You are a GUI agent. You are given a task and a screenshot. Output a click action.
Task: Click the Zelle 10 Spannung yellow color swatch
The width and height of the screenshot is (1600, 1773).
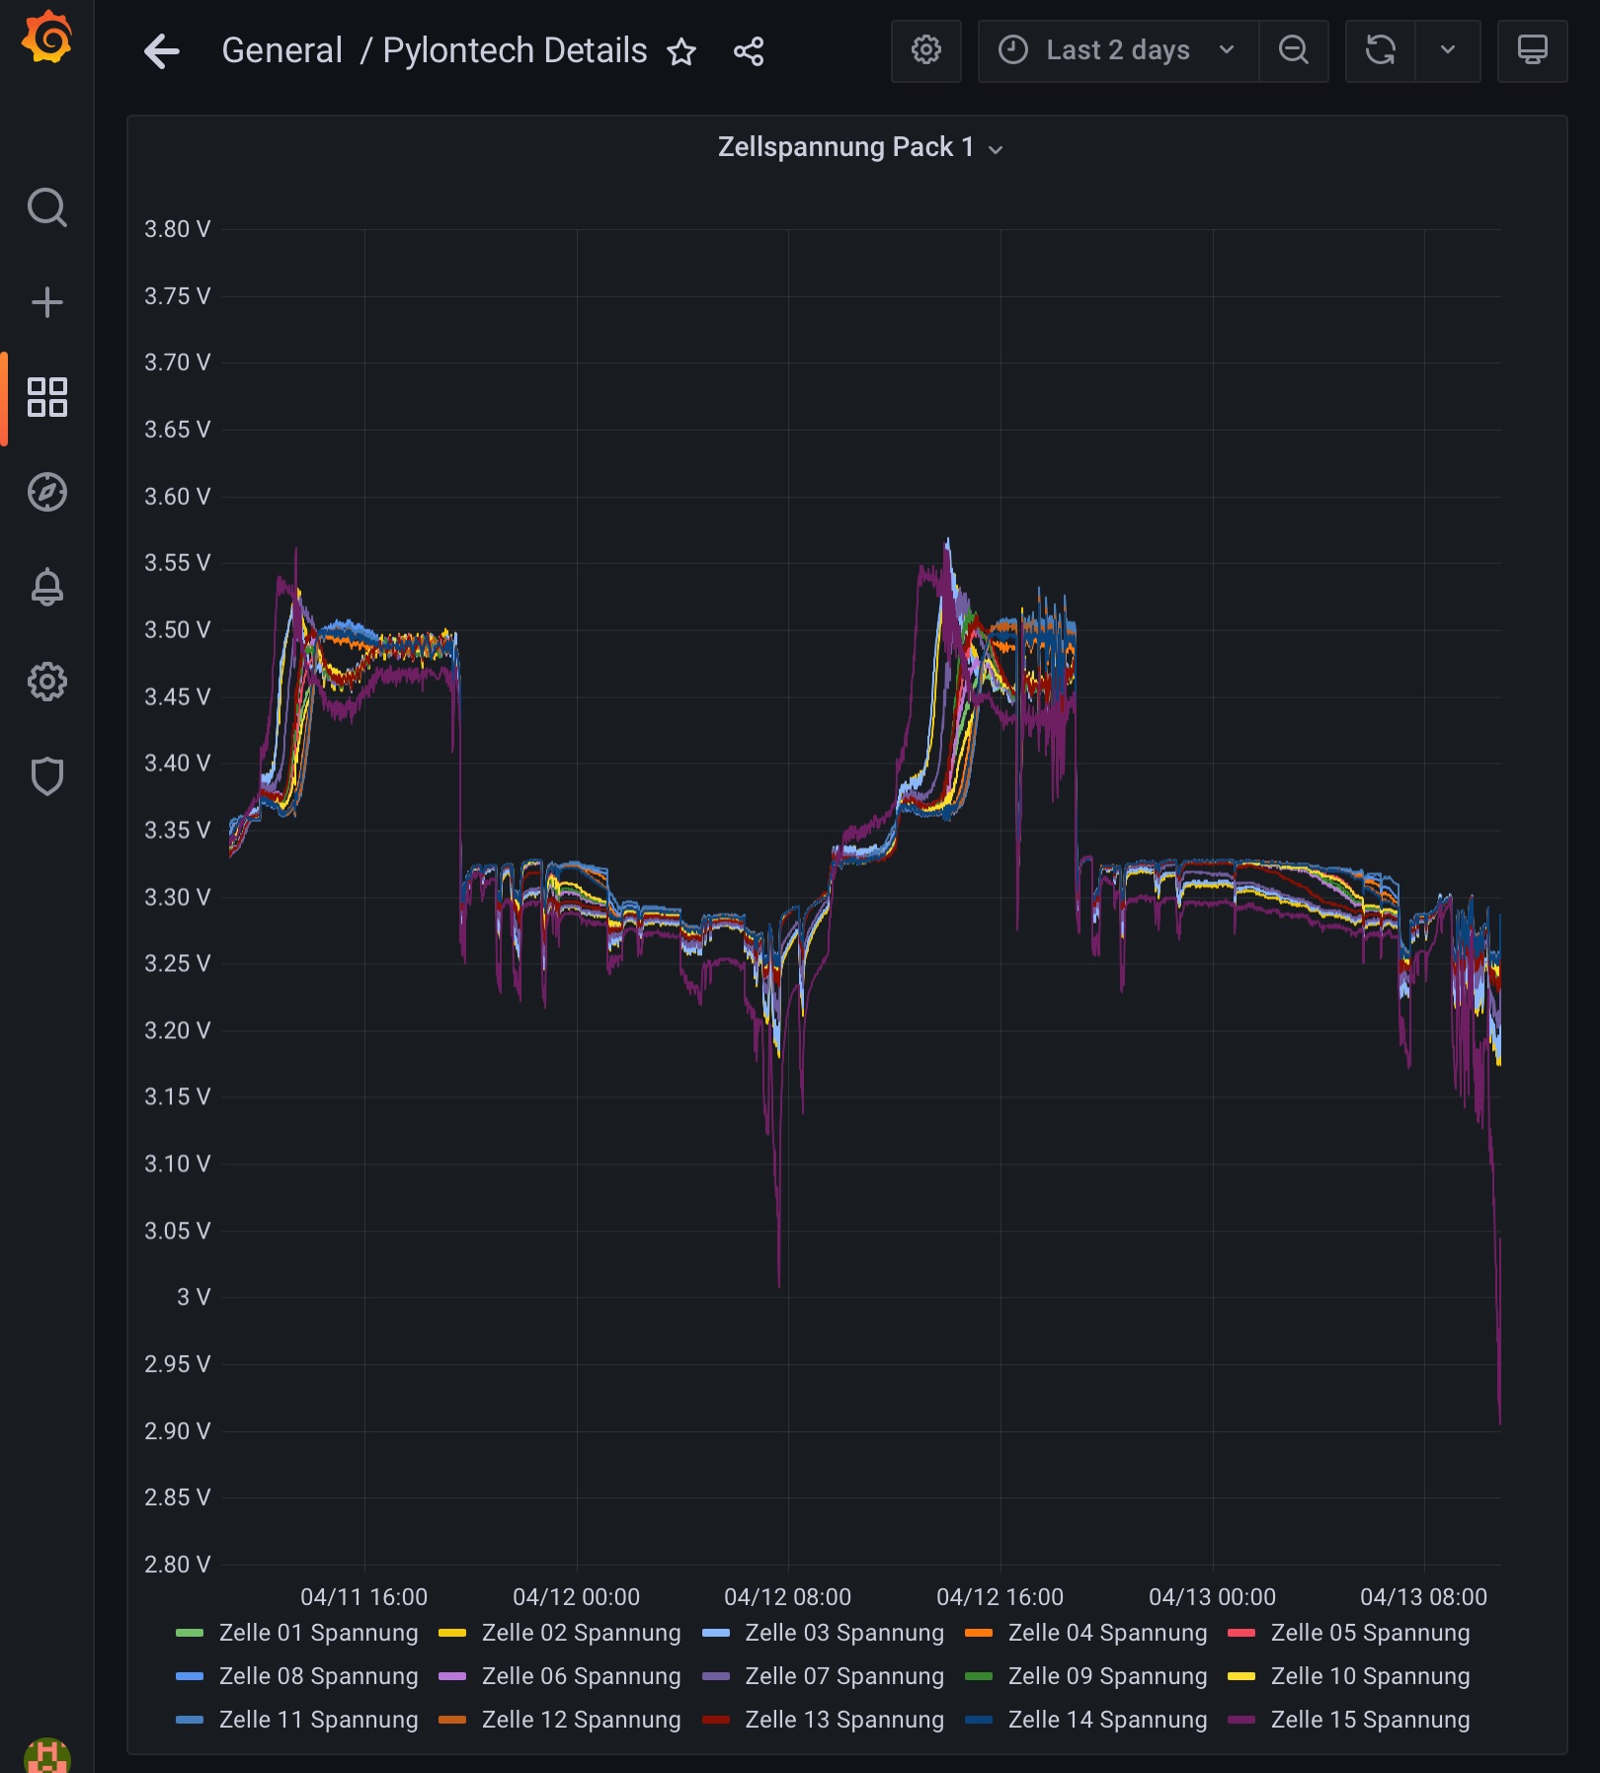click(1240, 1676)
